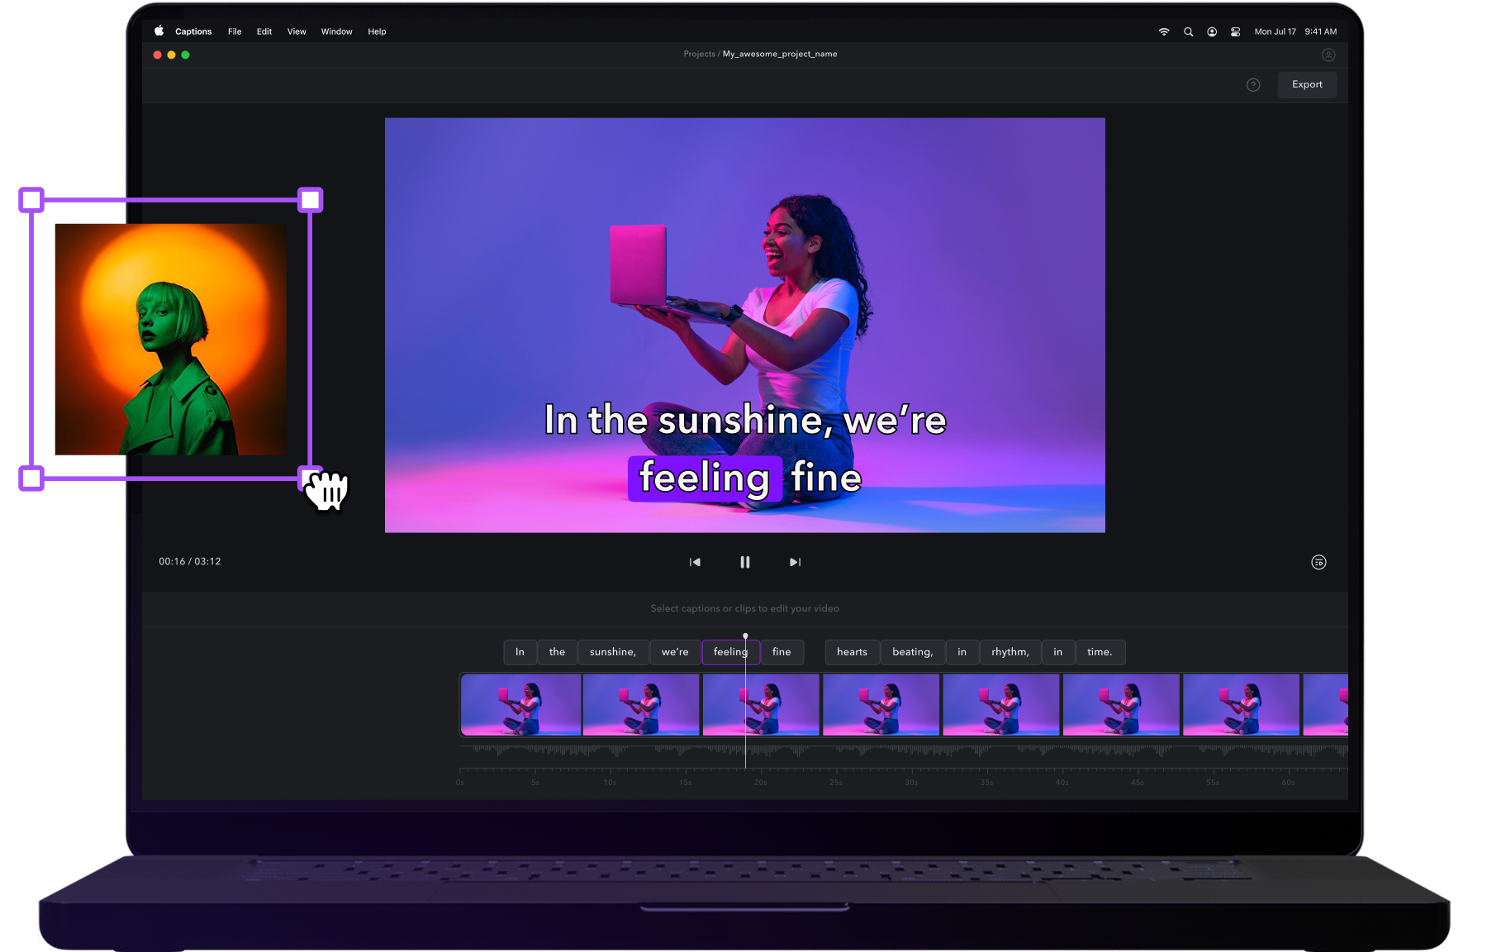Select the 'we're' caption word chip
1487x952 pixels.
(675, 652)
